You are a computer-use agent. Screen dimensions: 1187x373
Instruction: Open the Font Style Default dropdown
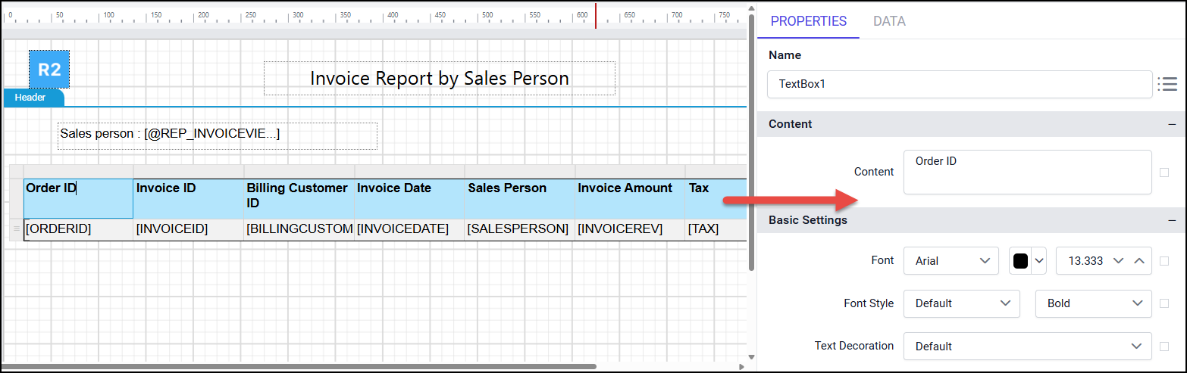[x=961, y=303]
